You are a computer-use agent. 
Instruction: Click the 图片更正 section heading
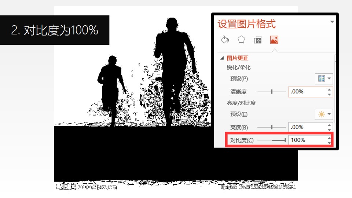(237, 58)
